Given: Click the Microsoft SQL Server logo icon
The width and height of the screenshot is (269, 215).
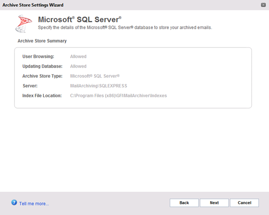Looking at the screenshot, I should pos(24,24).
